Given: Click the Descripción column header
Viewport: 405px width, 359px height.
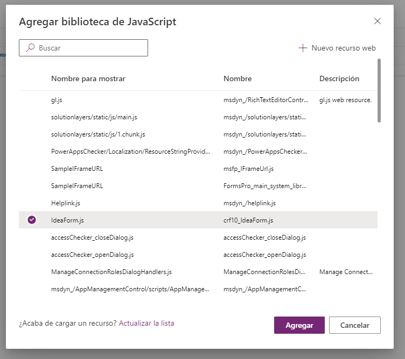Looking at the screenshot, I should pos(339,78).
